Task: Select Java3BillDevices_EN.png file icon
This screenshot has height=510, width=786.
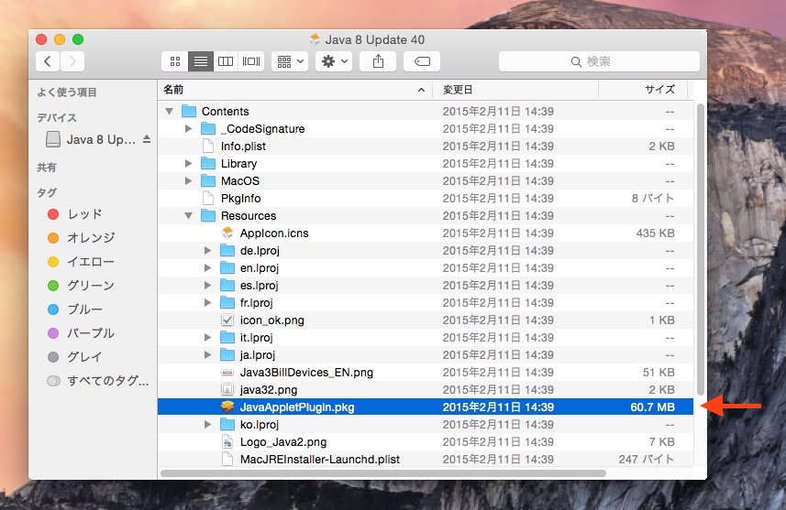Action: (227, 373)
